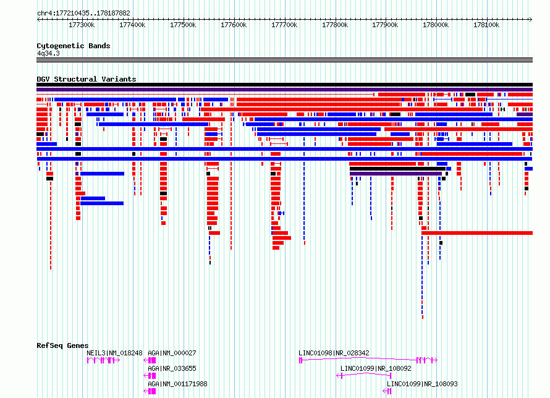Open the LINC01099|NR_108092 gene label
This screenshot has height=398, width=550.
pyautogui.click(x=376, y=368)
